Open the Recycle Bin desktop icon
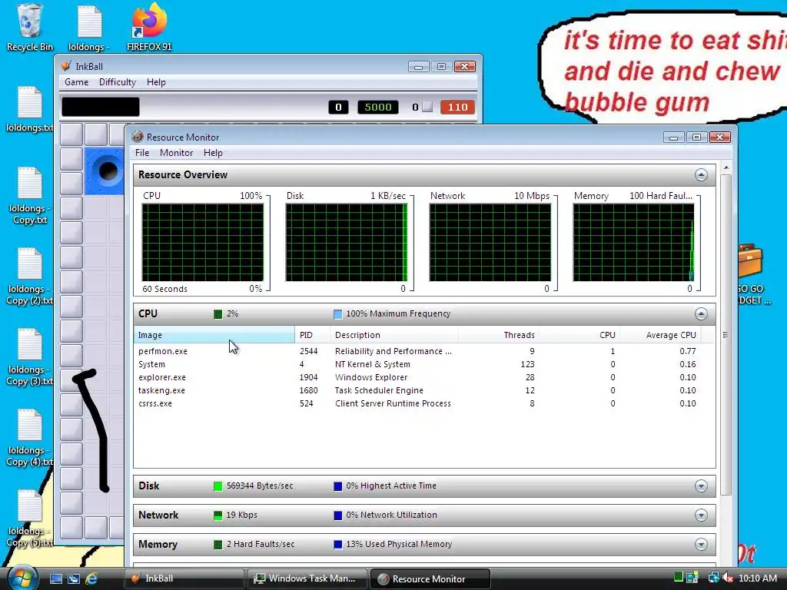 [x=30, y=28]
